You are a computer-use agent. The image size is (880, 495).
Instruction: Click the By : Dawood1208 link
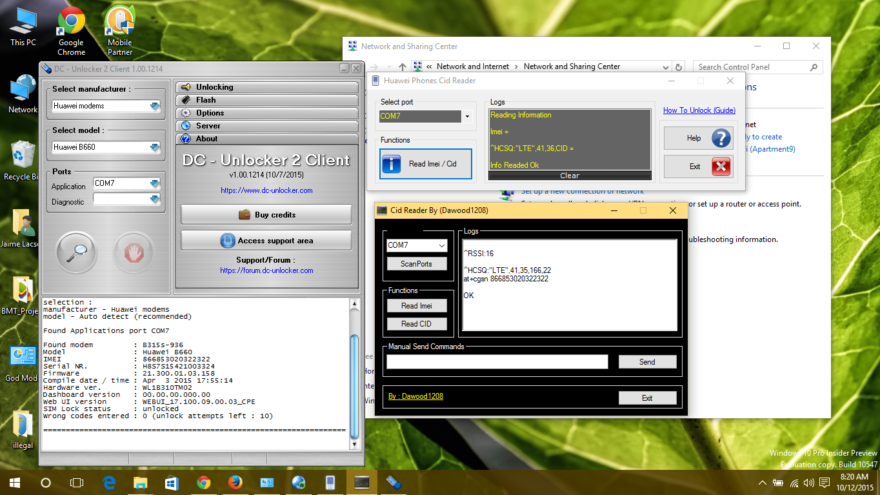(x=415, y=396)
